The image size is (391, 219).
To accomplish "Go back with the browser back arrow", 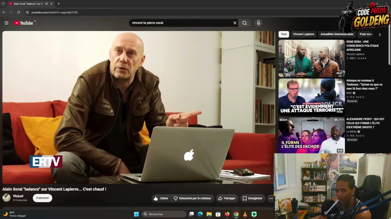I will point(4,12).
